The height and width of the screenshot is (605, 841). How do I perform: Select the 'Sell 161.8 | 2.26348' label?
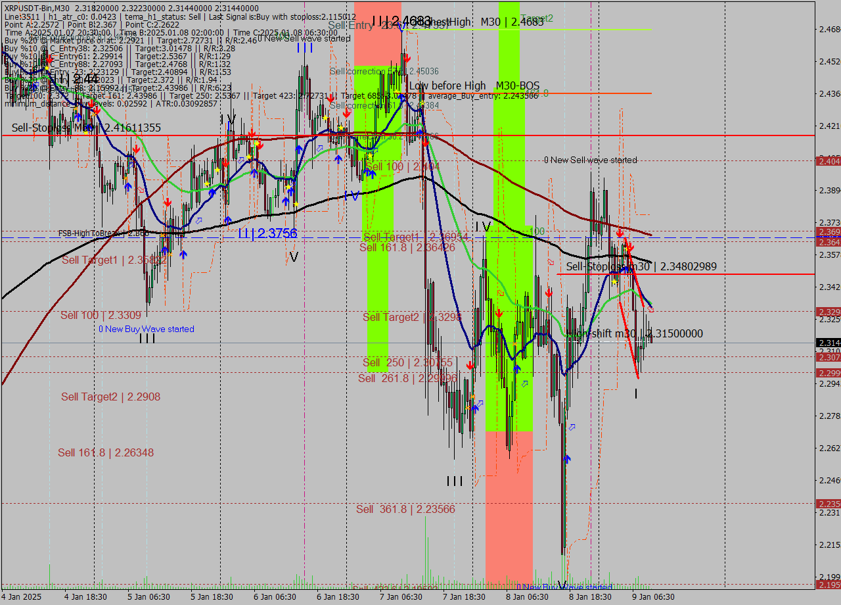(106, 452)
